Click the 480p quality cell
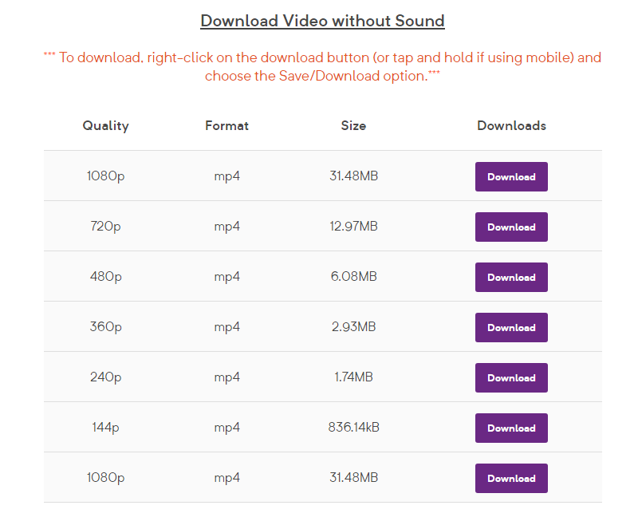The height and width of the screenshot is (521, 638). coord(105,277)
